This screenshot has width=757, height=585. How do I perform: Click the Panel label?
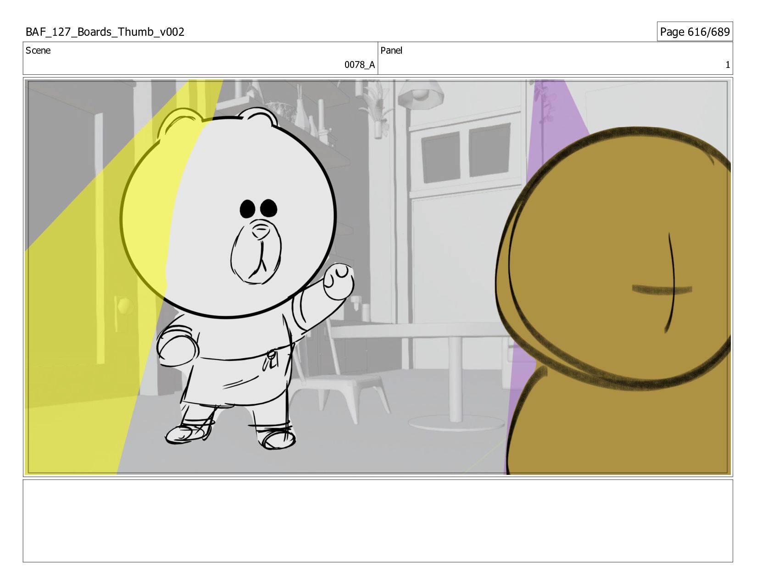[x=391, y=50]
